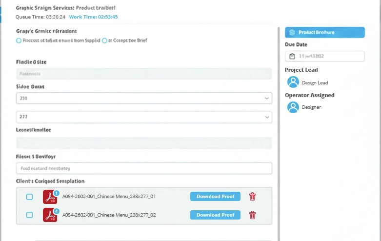Screen dimensions: 381x241
Task: Download Proof for Chinese Menu_238x277_02
Action: (215, 215)
